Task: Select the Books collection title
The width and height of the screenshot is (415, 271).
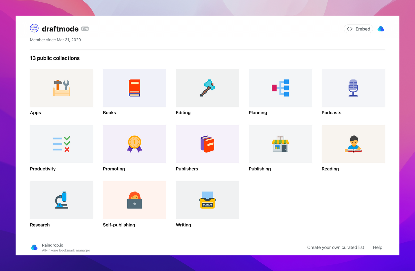Action: (109, 112)
